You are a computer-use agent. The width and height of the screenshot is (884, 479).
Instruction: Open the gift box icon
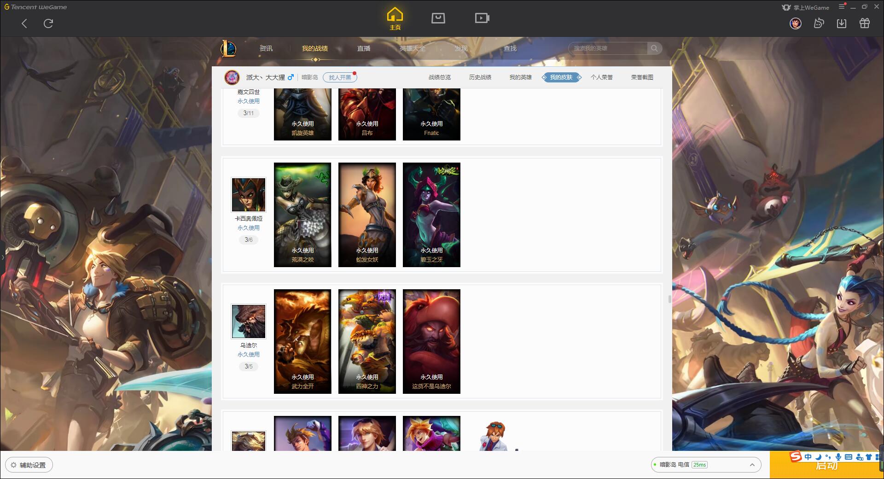tap(865, 23)
